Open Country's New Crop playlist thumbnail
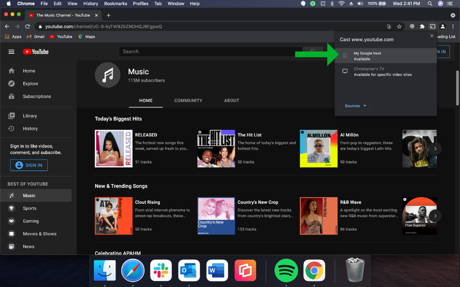The width and height of the screenshot is (460, 287). coord(216,216)
